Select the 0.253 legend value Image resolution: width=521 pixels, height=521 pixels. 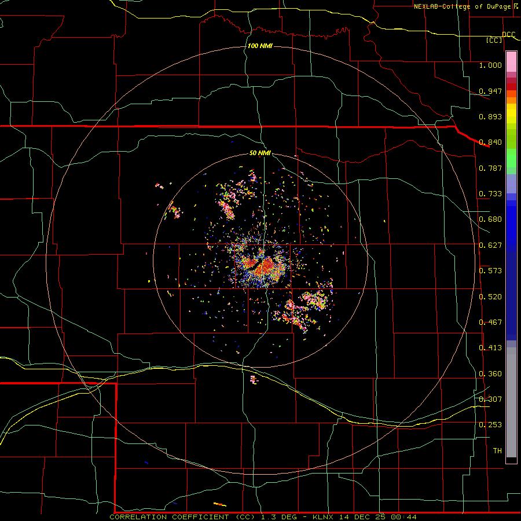pyautogui.click(x=490, y=425)
